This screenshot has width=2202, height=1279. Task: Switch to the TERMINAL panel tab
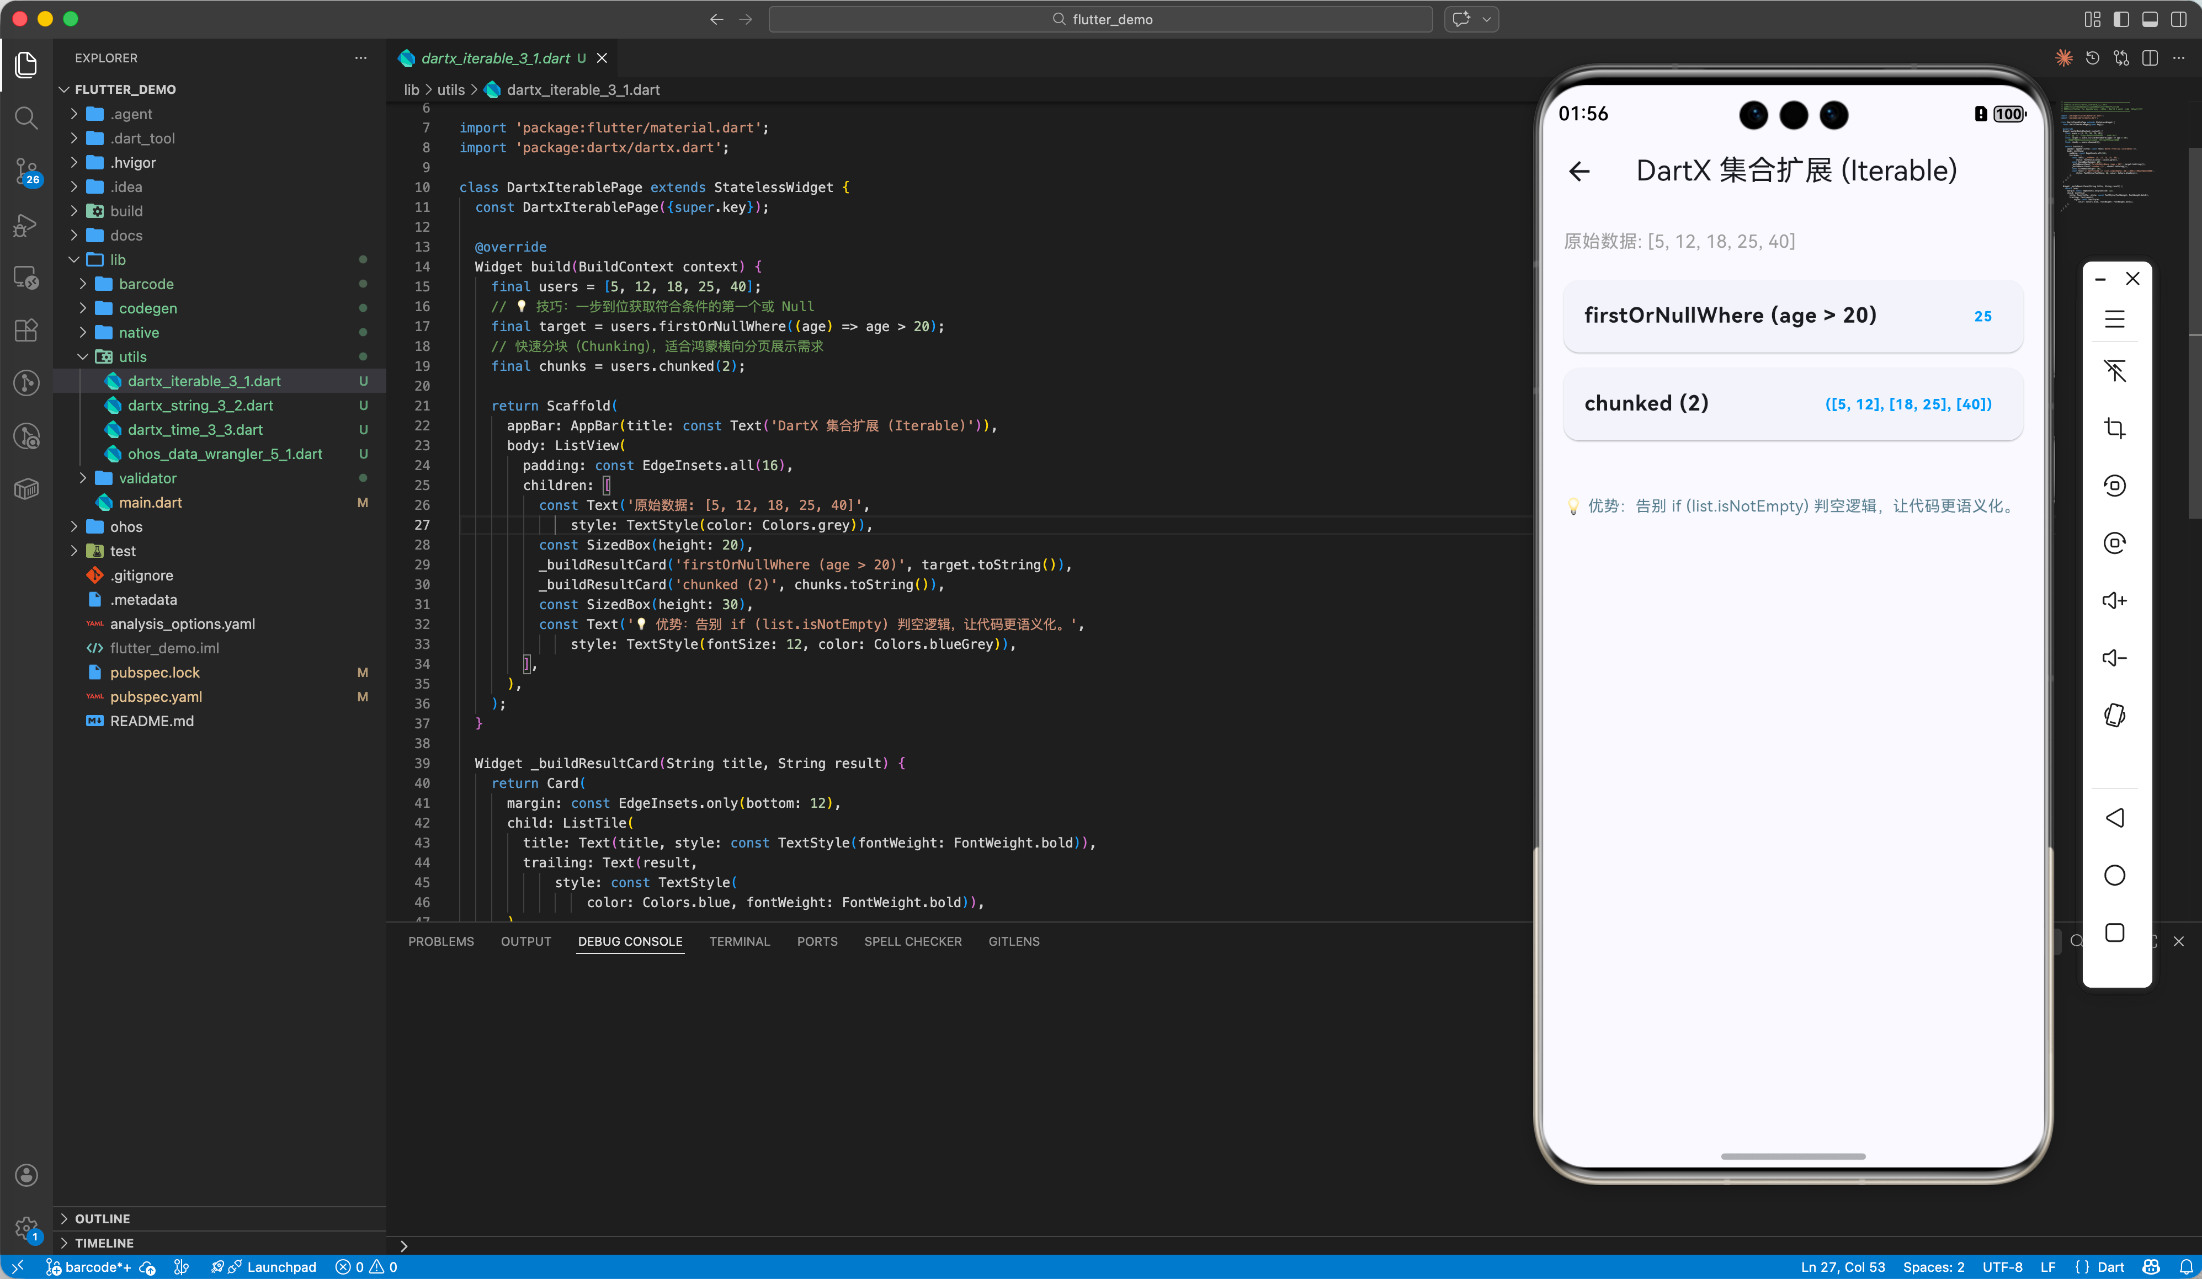(740, 941)
